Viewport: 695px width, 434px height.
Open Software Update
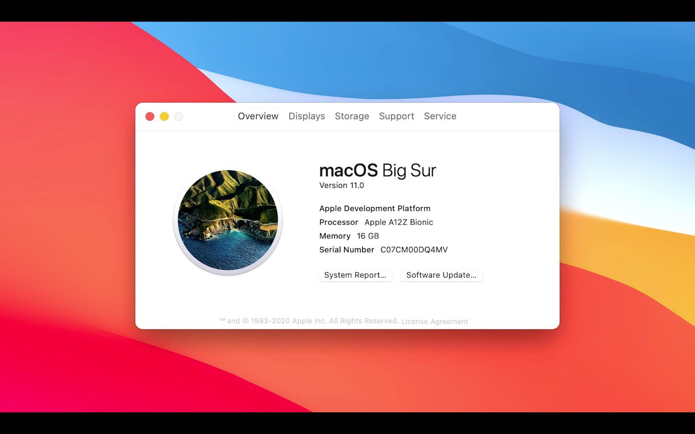pos(441,275)
